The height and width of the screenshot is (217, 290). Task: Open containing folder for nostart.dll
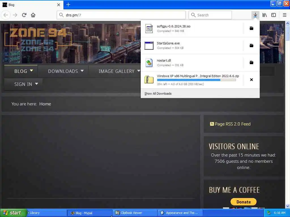point(251,62)
